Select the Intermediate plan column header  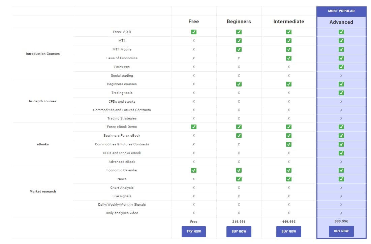[288, 22]
